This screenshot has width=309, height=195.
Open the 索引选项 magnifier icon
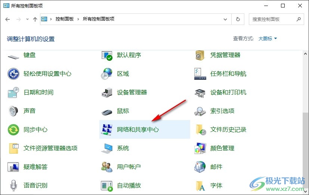(200, 111)
